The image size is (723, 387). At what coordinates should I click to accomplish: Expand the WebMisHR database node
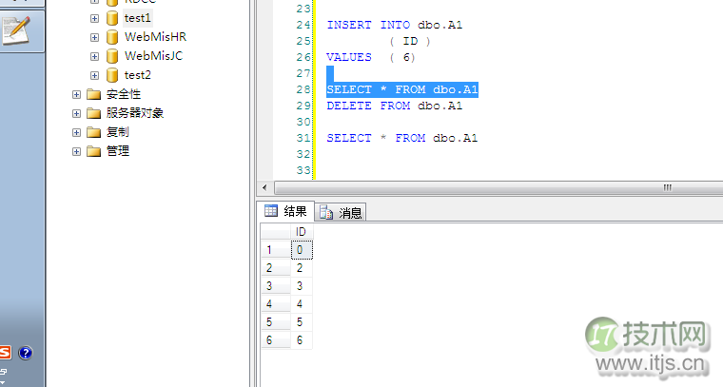[x=95, y=37]
